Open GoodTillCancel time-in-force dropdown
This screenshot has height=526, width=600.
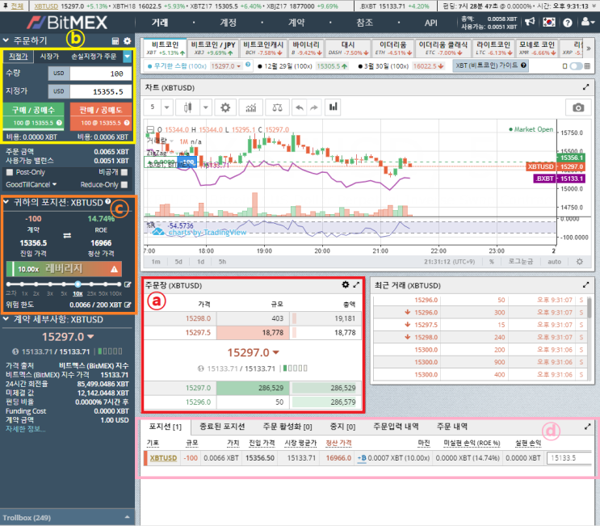pos(31,184)
